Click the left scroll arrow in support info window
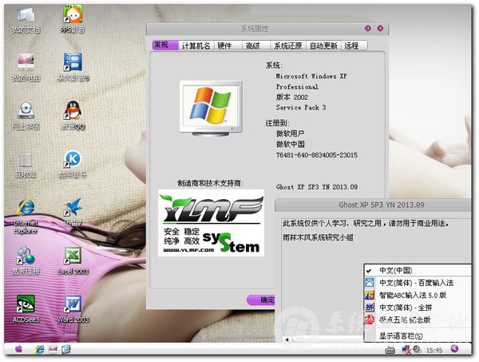 click(287, 339)
